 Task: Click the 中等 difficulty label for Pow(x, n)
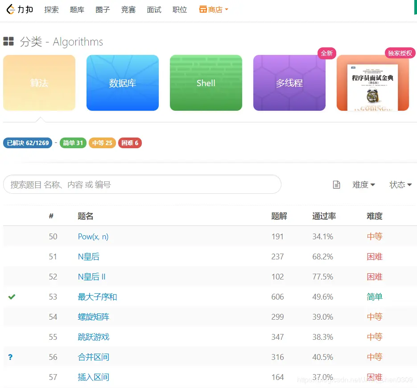coord(375,237)
